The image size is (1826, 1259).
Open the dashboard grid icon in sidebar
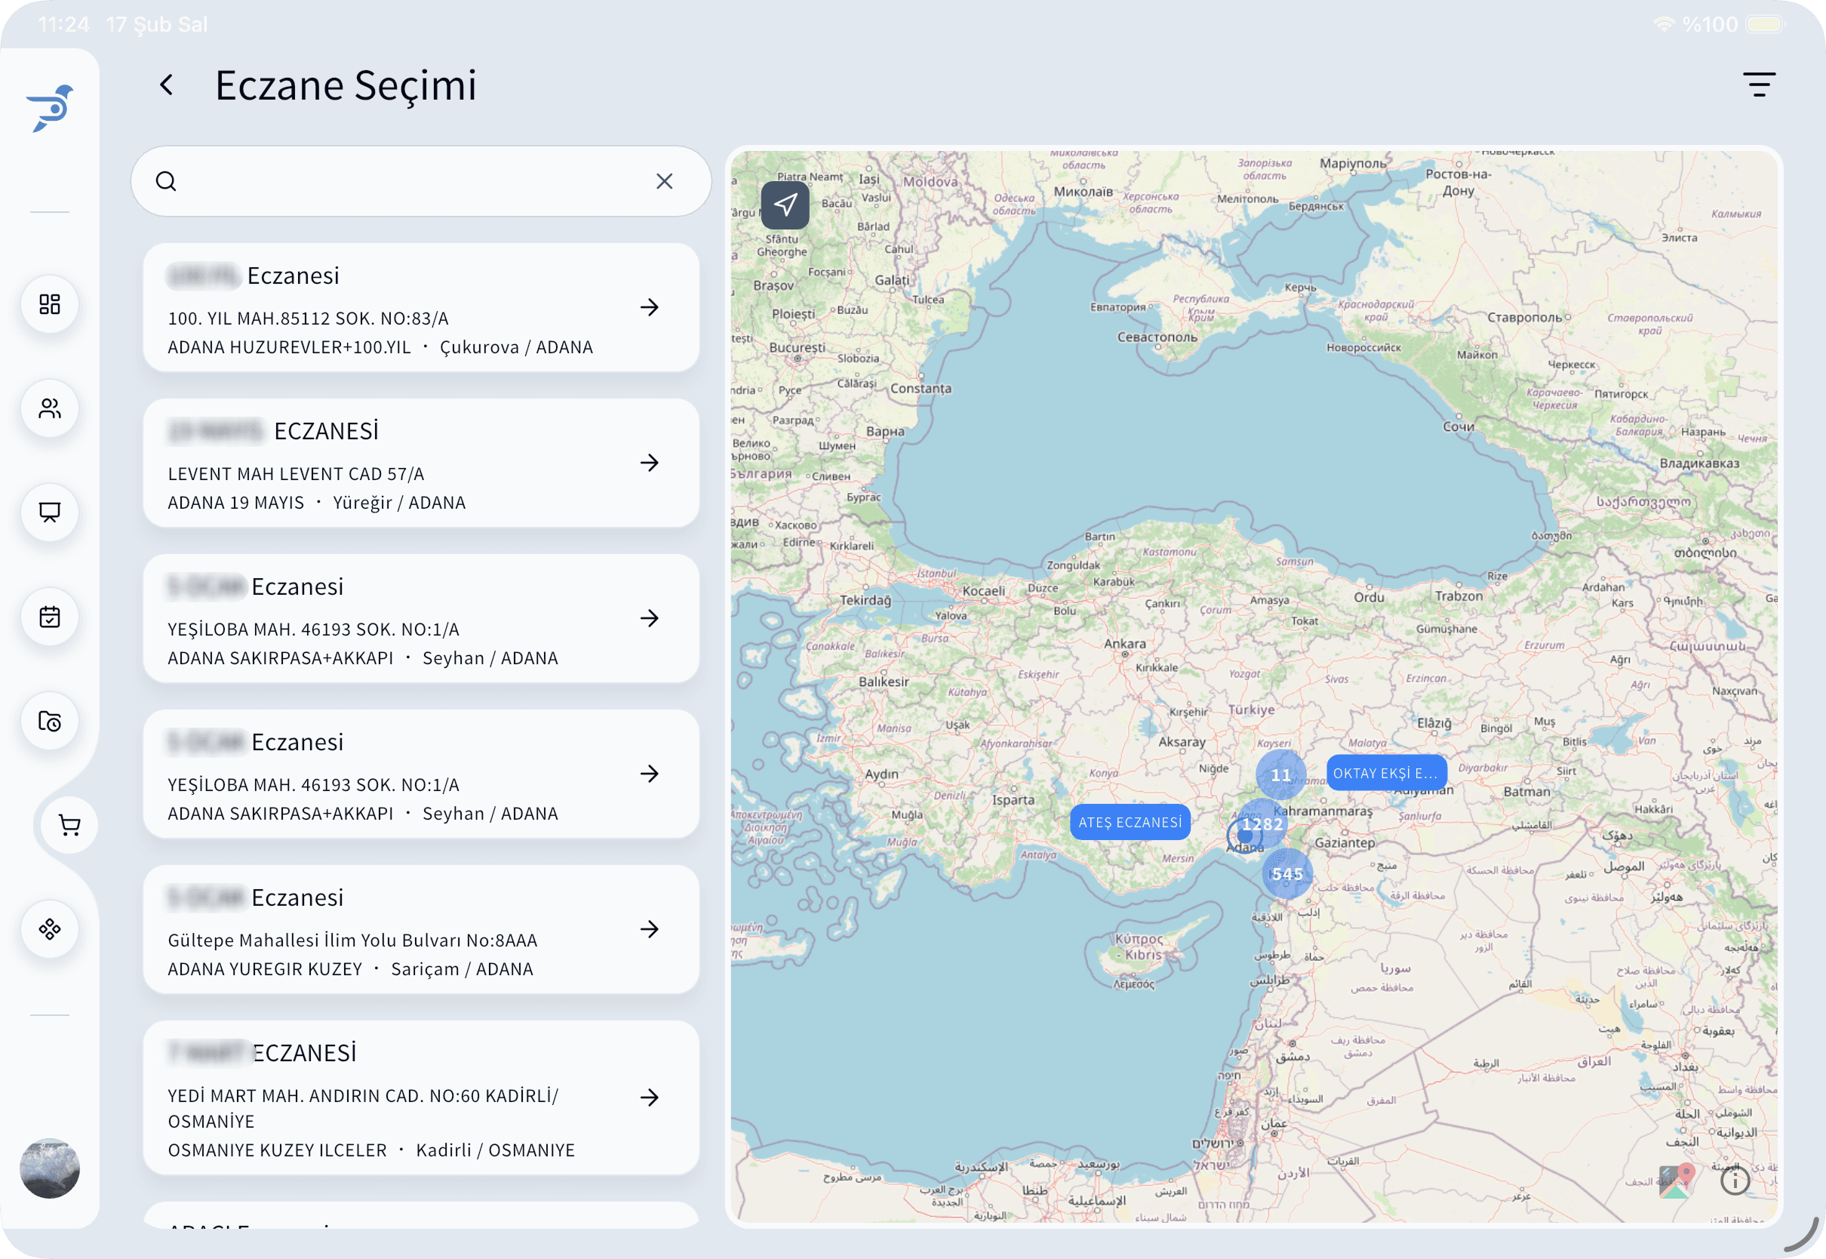pyautogui.click(x=50, y=304)
